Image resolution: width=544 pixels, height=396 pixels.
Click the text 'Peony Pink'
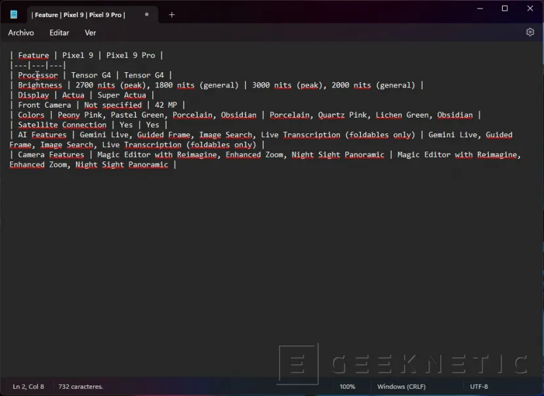coord(80,115)
